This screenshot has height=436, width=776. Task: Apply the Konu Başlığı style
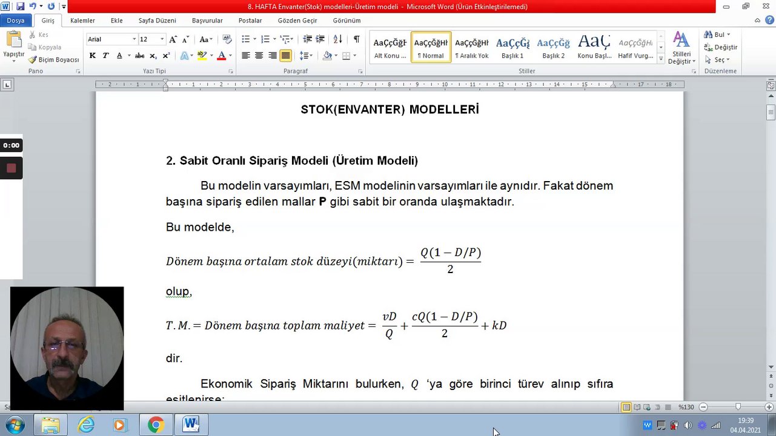click(594, 47)
